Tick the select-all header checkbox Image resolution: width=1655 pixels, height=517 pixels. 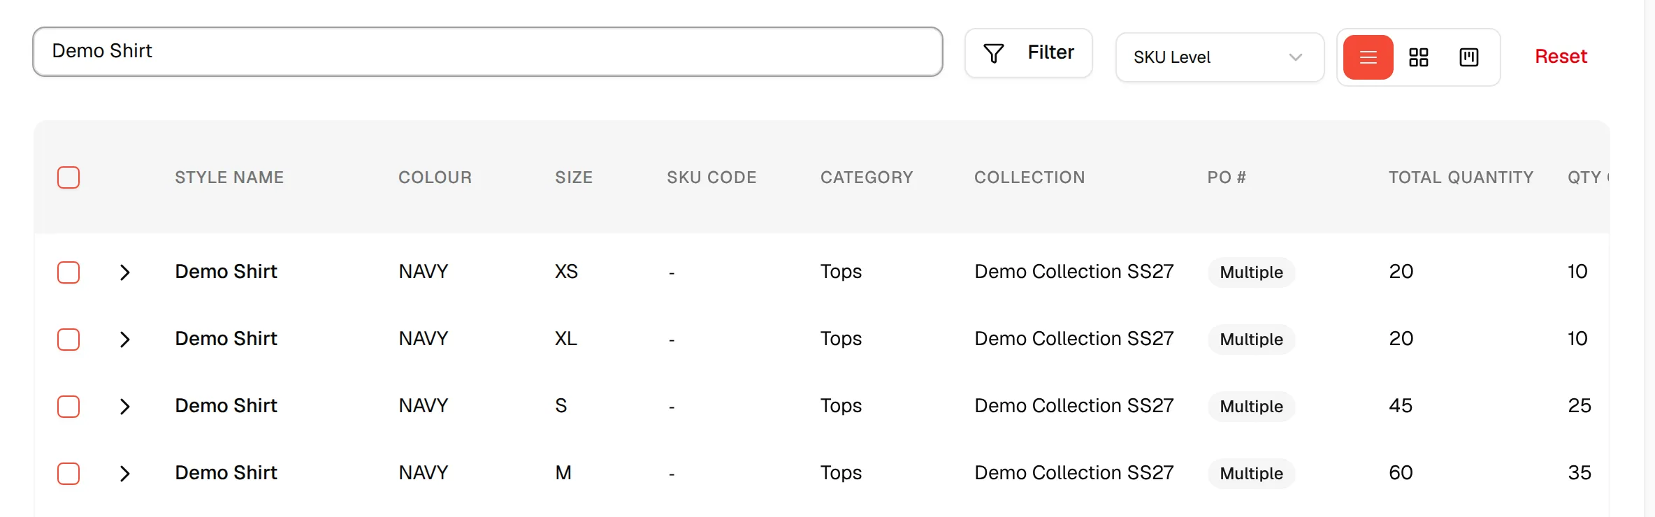tap(68, 177)
